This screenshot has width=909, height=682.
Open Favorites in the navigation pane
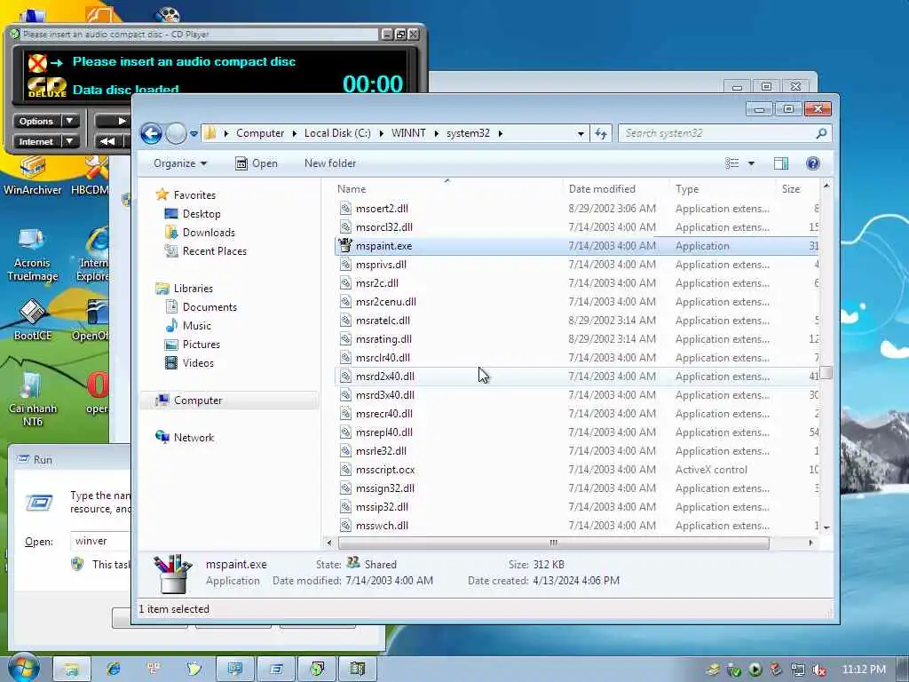tap(194, 195)
